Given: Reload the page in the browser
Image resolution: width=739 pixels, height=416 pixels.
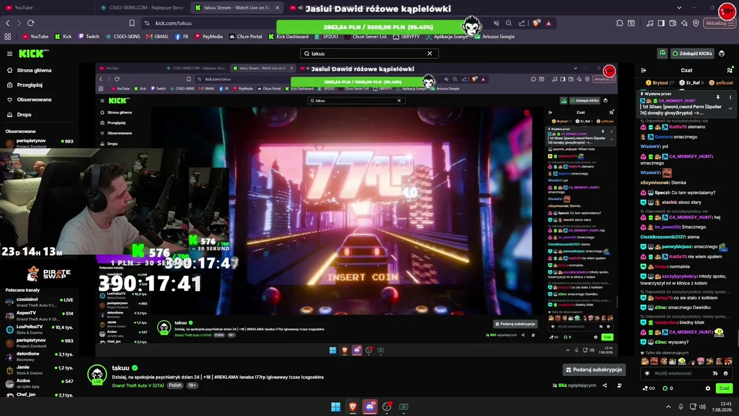Looking at the screenshot, I should [31, 23].
